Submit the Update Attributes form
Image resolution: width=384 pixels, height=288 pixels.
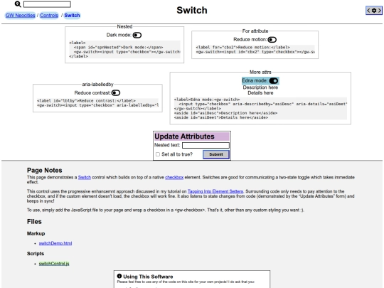tap(216, 154)
